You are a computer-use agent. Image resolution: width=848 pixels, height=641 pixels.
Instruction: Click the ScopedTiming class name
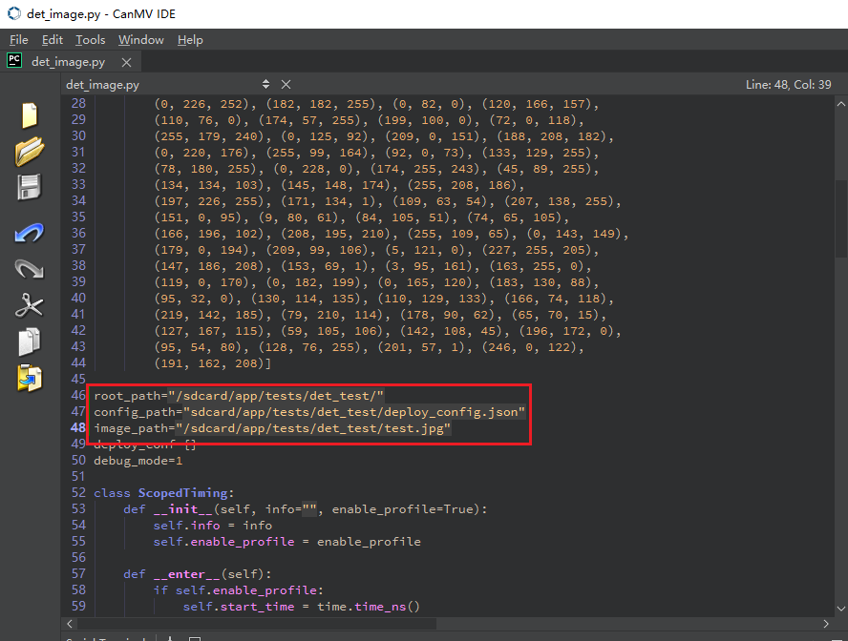(183, 493)
